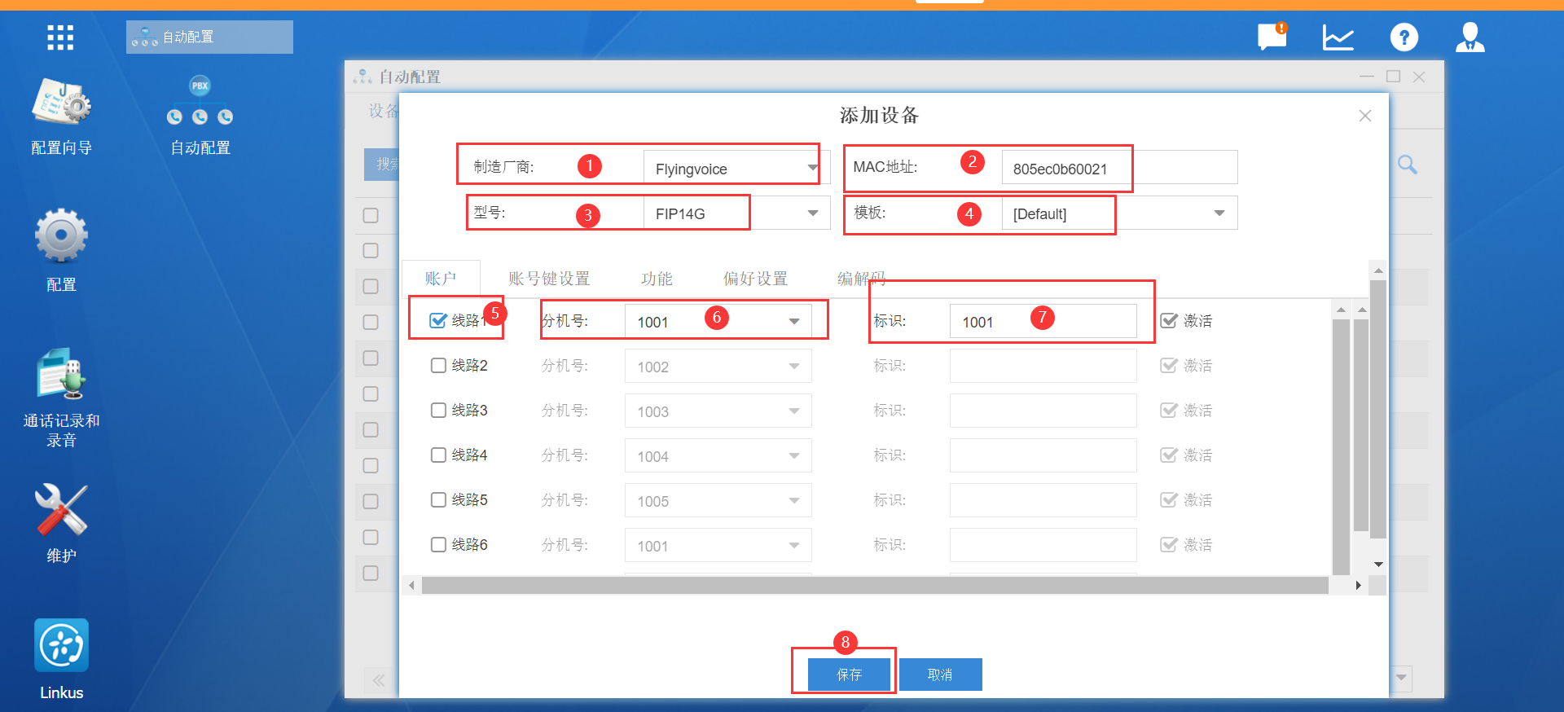Open 通话记录和录音 call records icon
1564x712 pixels.
[x=61, y=375]
